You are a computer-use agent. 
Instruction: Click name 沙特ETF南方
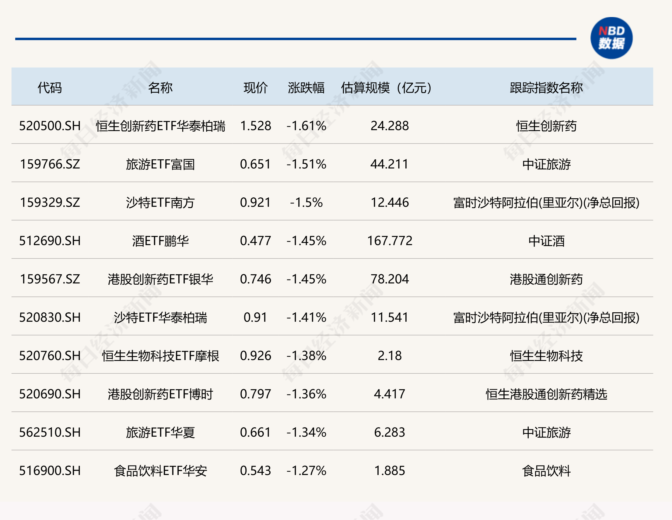160,203
